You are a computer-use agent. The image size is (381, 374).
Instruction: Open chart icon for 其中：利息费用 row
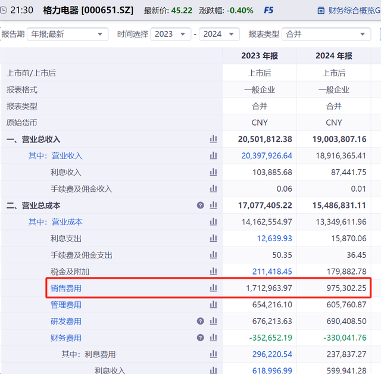pyautogui.click(x=213, y=354)
